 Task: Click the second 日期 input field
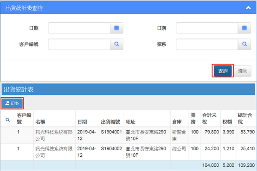[207, 28]
